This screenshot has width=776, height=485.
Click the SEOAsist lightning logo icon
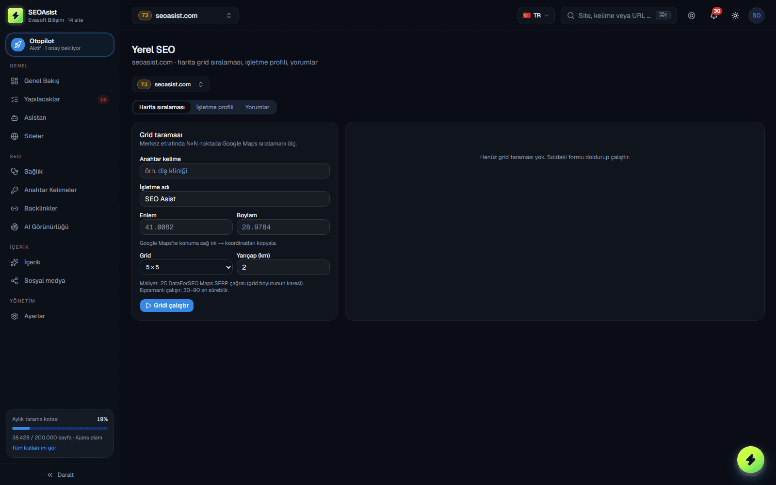coord(16,16)
